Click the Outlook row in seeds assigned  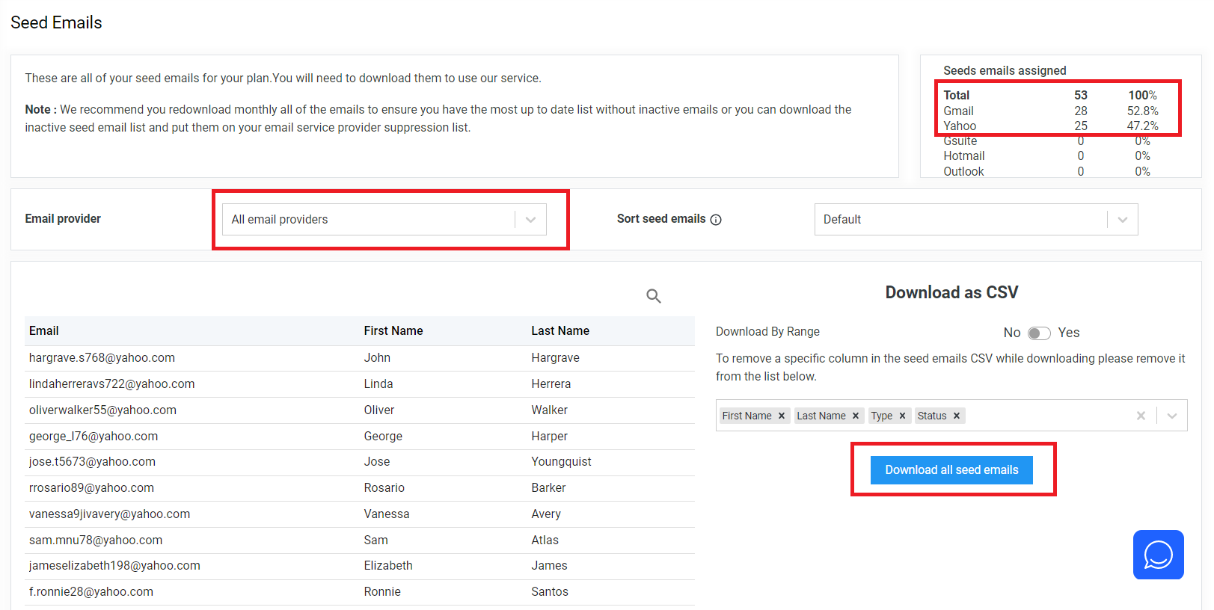pyautogui.click(x=1047, y=171)
